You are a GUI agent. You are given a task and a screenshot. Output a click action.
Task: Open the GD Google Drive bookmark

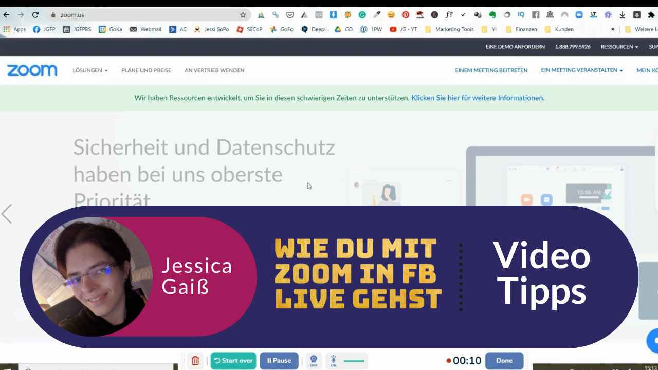[x=343, y=29]
